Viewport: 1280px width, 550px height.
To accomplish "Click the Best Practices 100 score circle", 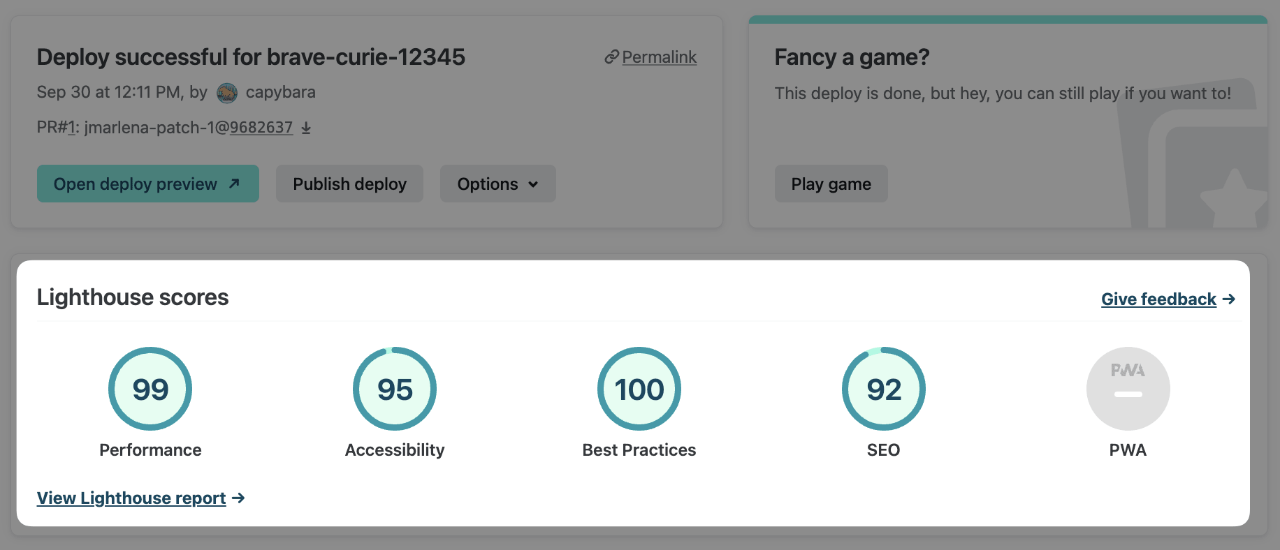I will 639,389.
